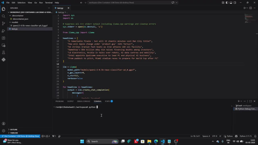Screen dimensions: 258x145
Task: Go back with the left arrow
Action: (x=81, y=3)
